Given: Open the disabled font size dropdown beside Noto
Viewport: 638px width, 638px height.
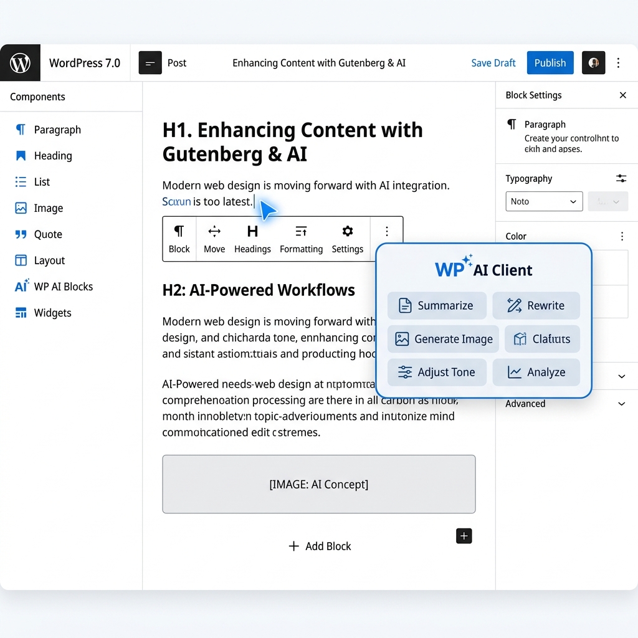Looking at the screenshot, I should pyautogui.click(x=608, y=201).
